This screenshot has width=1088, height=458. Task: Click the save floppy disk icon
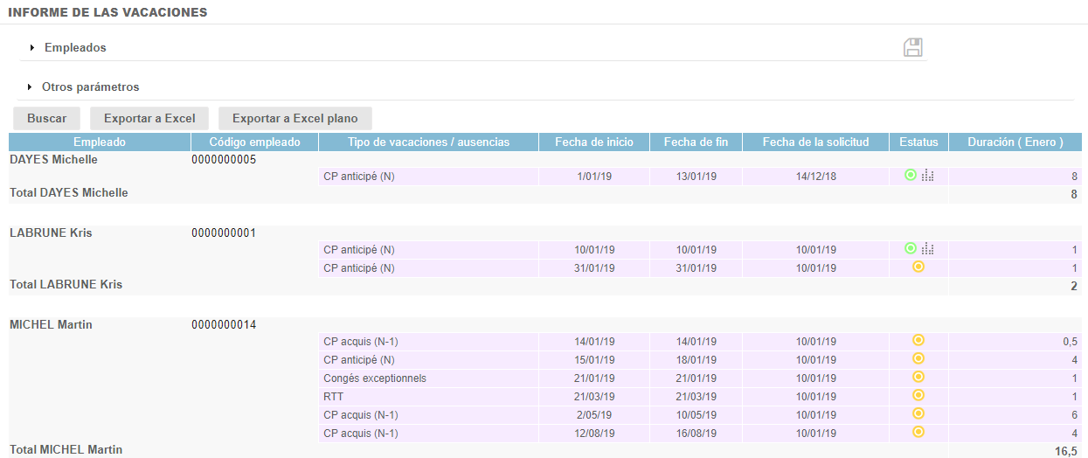tap(913, 48)
